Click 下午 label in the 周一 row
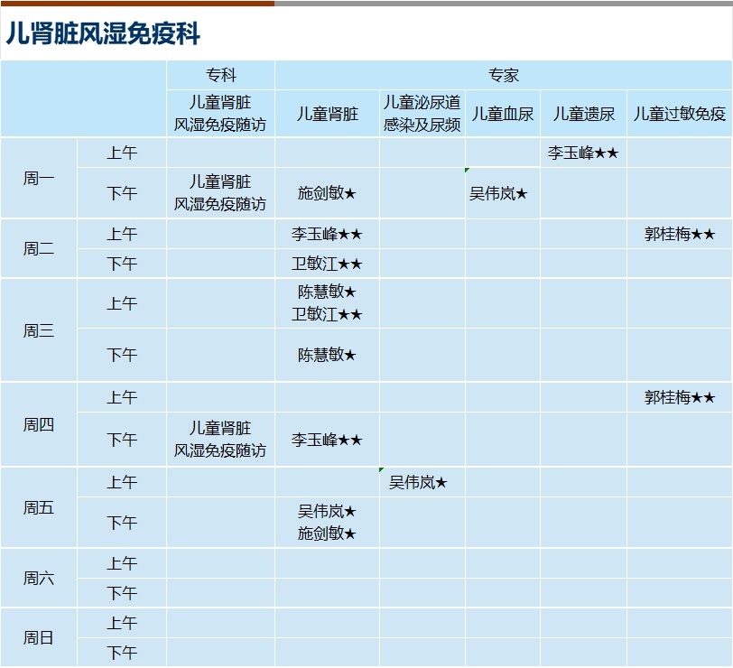This screenshot has height=668, width=733. pos(122,193)
